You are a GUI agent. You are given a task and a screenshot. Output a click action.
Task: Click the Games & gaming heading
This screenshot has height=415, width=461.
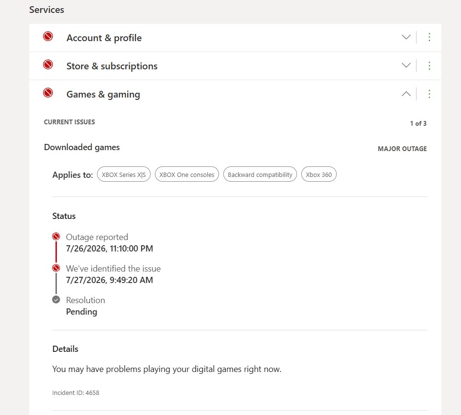[x=103, y=94]
